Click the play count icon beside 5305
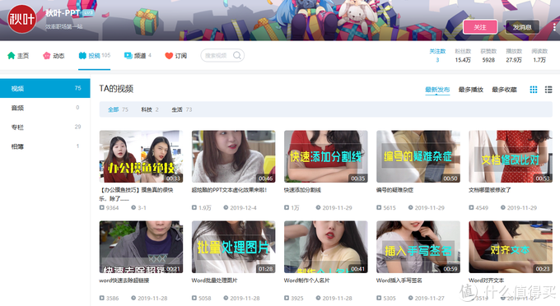Screen dimensions: 560x306 [x=379, y=298]
